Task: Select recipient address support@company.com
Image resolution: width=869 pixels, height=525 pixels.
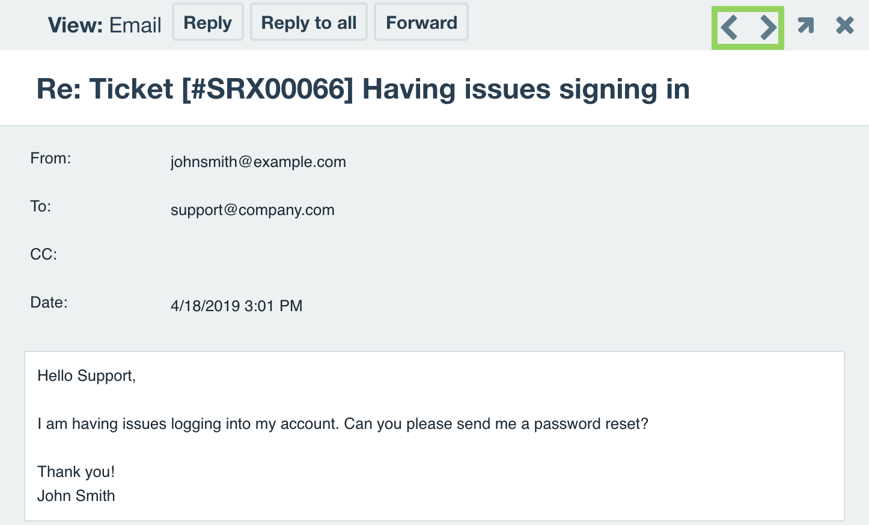Action: (x=252, y=210)
